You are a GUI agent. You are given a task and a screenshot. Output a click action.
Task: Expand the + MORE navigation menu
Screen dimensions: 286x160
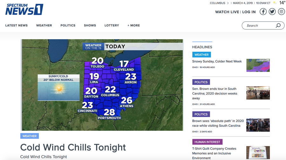134,25
